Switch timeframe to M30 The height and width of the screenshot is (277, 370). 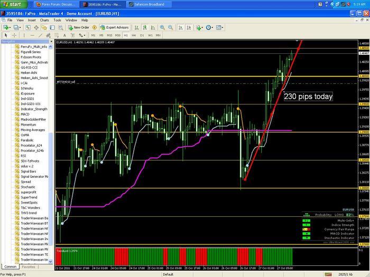click(117, 35)
